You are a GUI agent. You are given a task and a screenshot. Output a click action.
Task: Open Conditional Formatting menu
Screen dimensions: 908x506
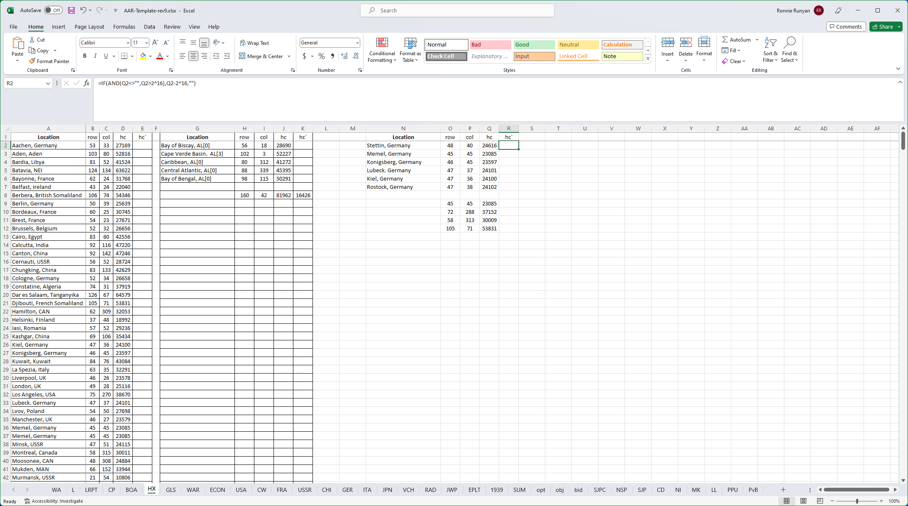coord(382,50)
